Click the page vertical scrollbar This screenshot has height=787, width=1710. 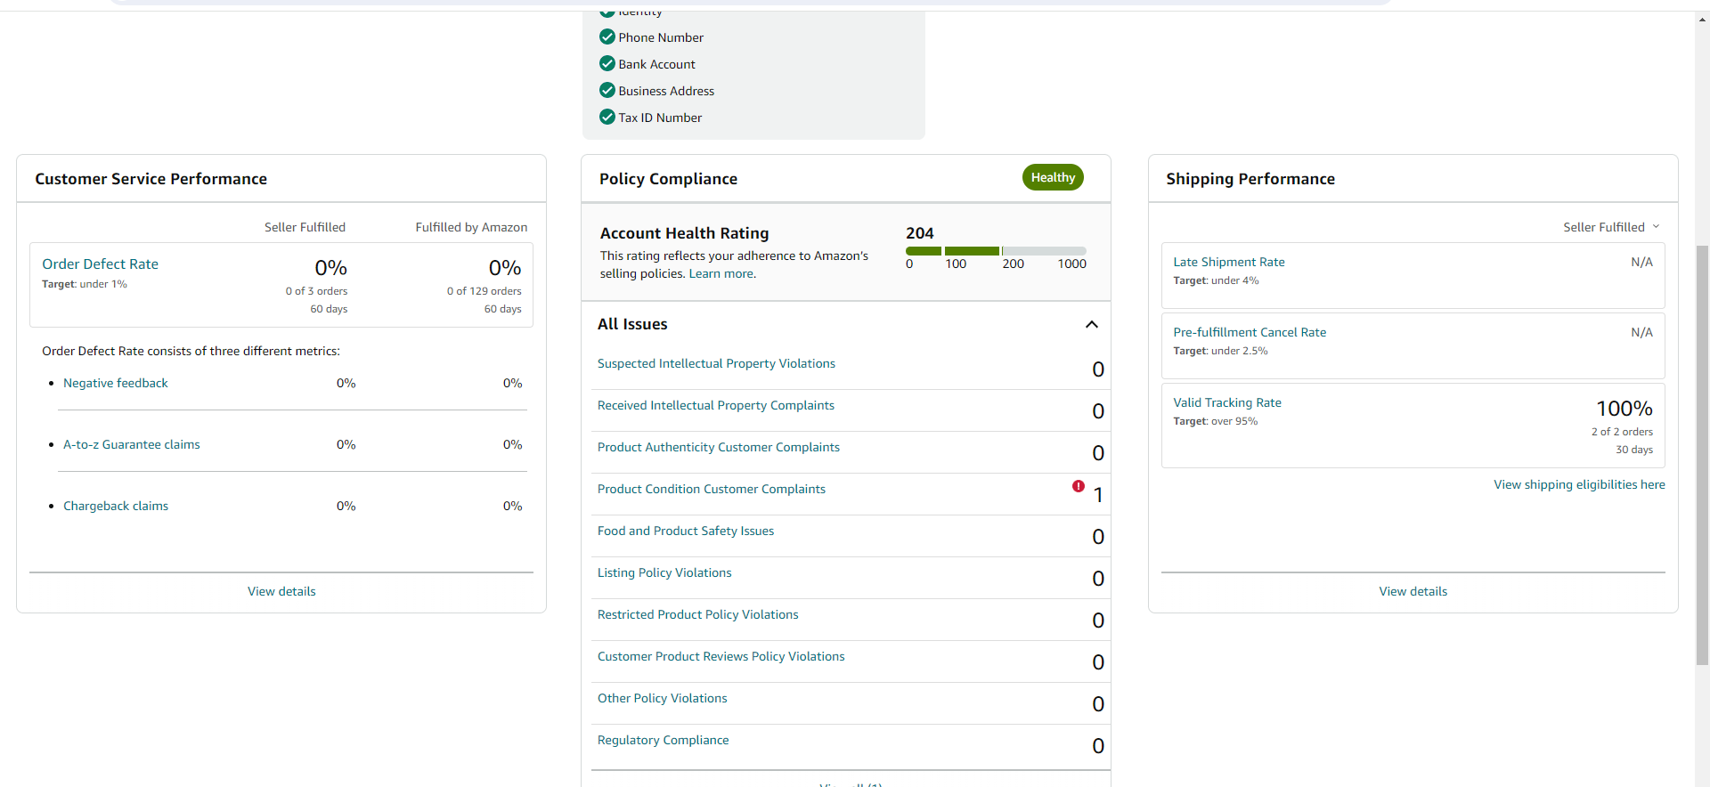[1702, 454]
